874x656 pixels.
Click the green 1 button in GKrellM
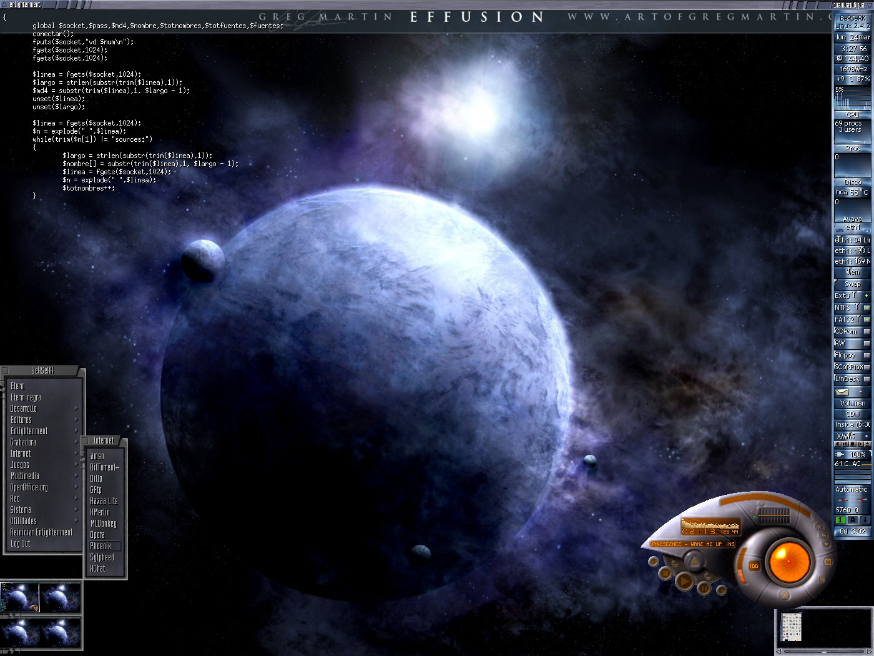(x=840, y=520)
